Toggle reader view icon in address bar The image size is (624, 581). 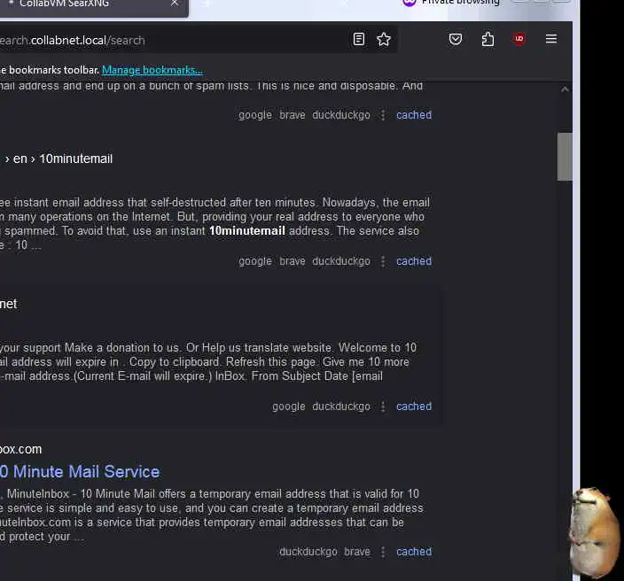pyautogui.click(x=359, y=39)
